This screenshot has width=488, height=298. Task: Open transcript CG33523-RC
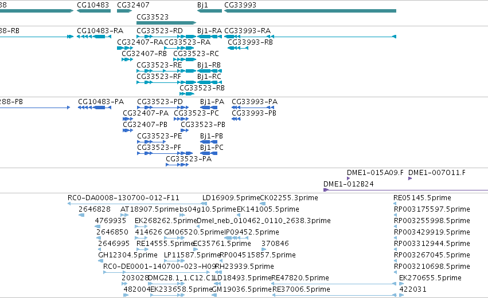tap(185, 59)
